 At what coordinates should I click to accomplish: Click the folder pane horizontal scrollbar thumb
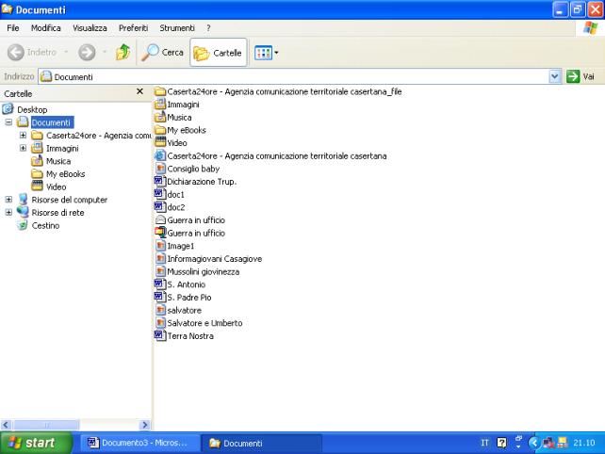tap(46, 425)
